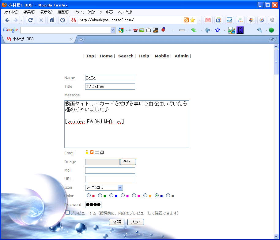Bookmark page with the star icon
The image size is (280, 240).
click(192, 20)
